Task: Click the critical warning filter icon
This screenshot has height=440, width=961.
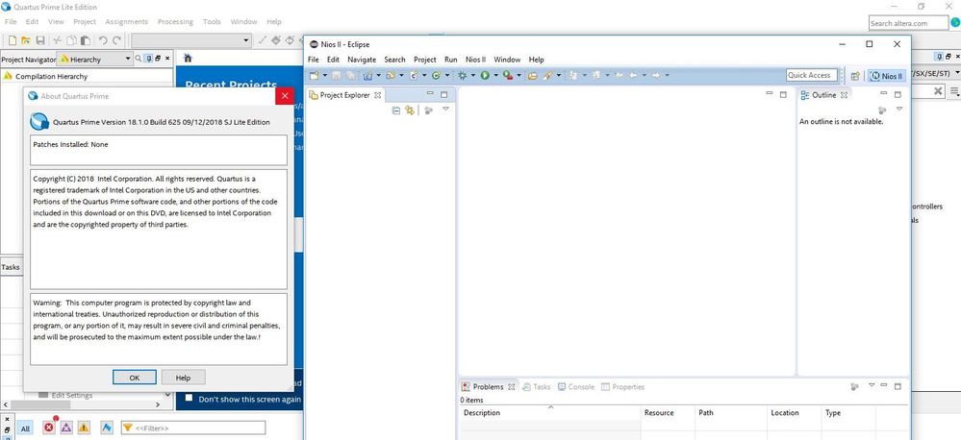Action: click(66, 428)
